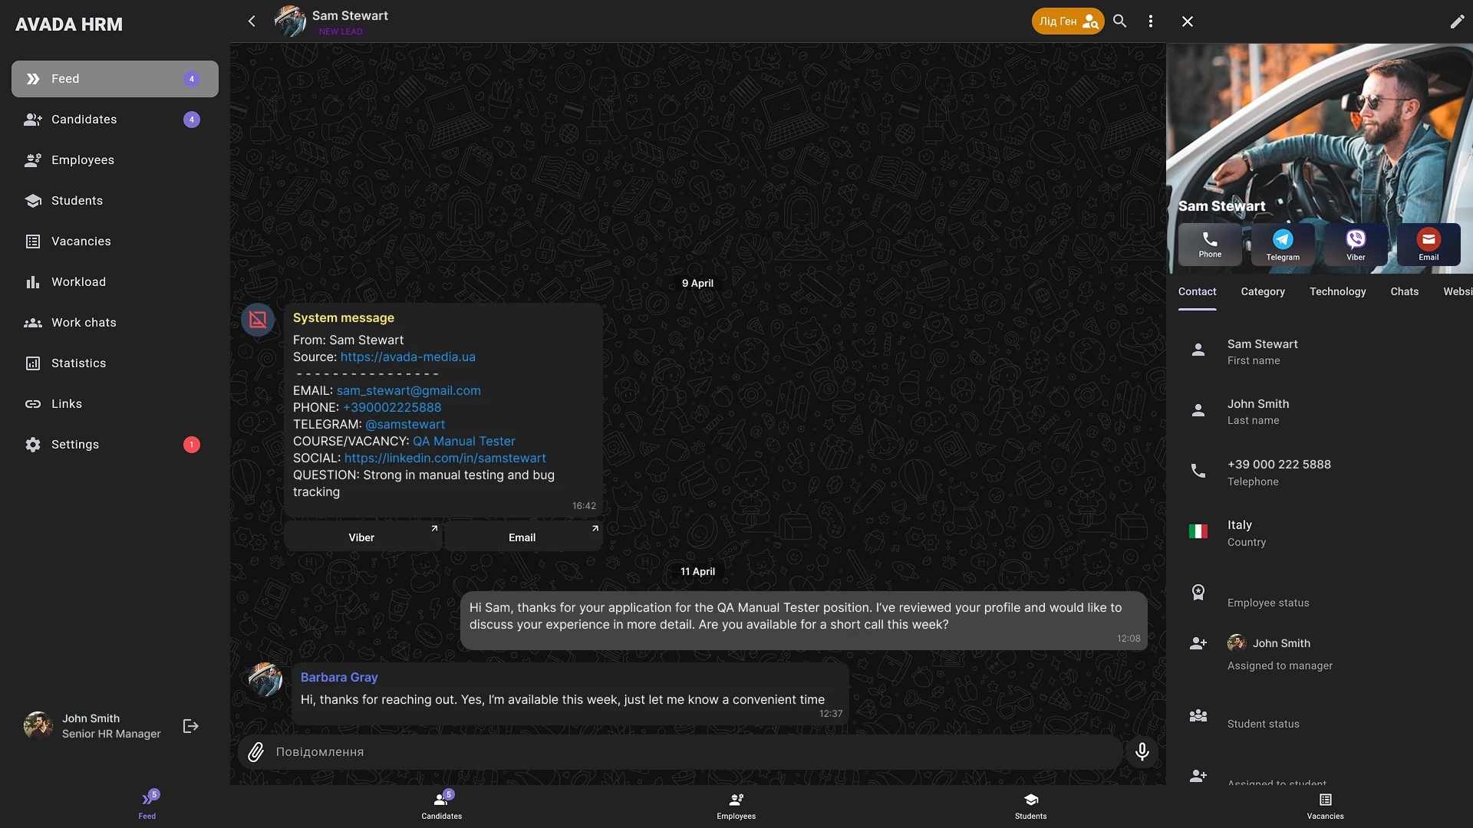Click the sam_stewart@gmail.com email link
1473x828 pixels.
click(x=408, y=390)
